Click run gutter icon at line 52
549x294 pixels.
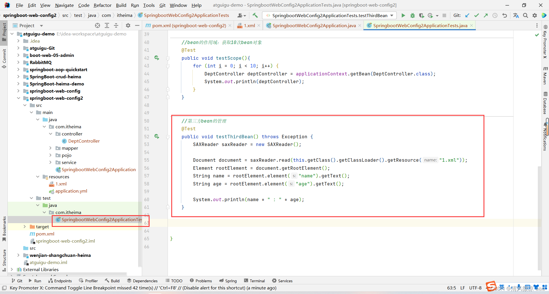pos(157,137)
